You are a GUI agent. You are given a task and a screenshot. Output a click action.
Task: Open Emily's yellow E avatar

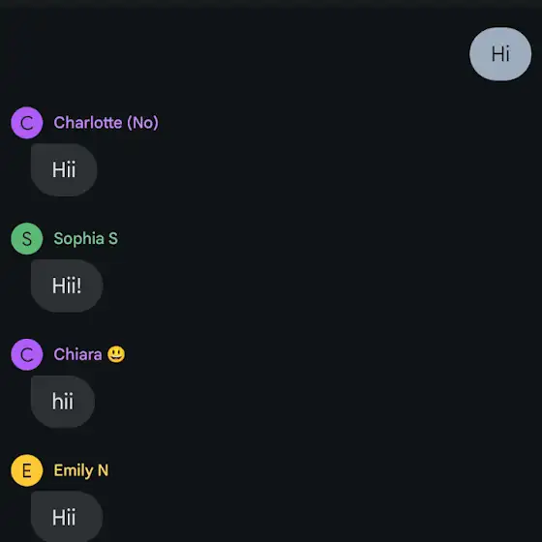(x=27, y=470)
